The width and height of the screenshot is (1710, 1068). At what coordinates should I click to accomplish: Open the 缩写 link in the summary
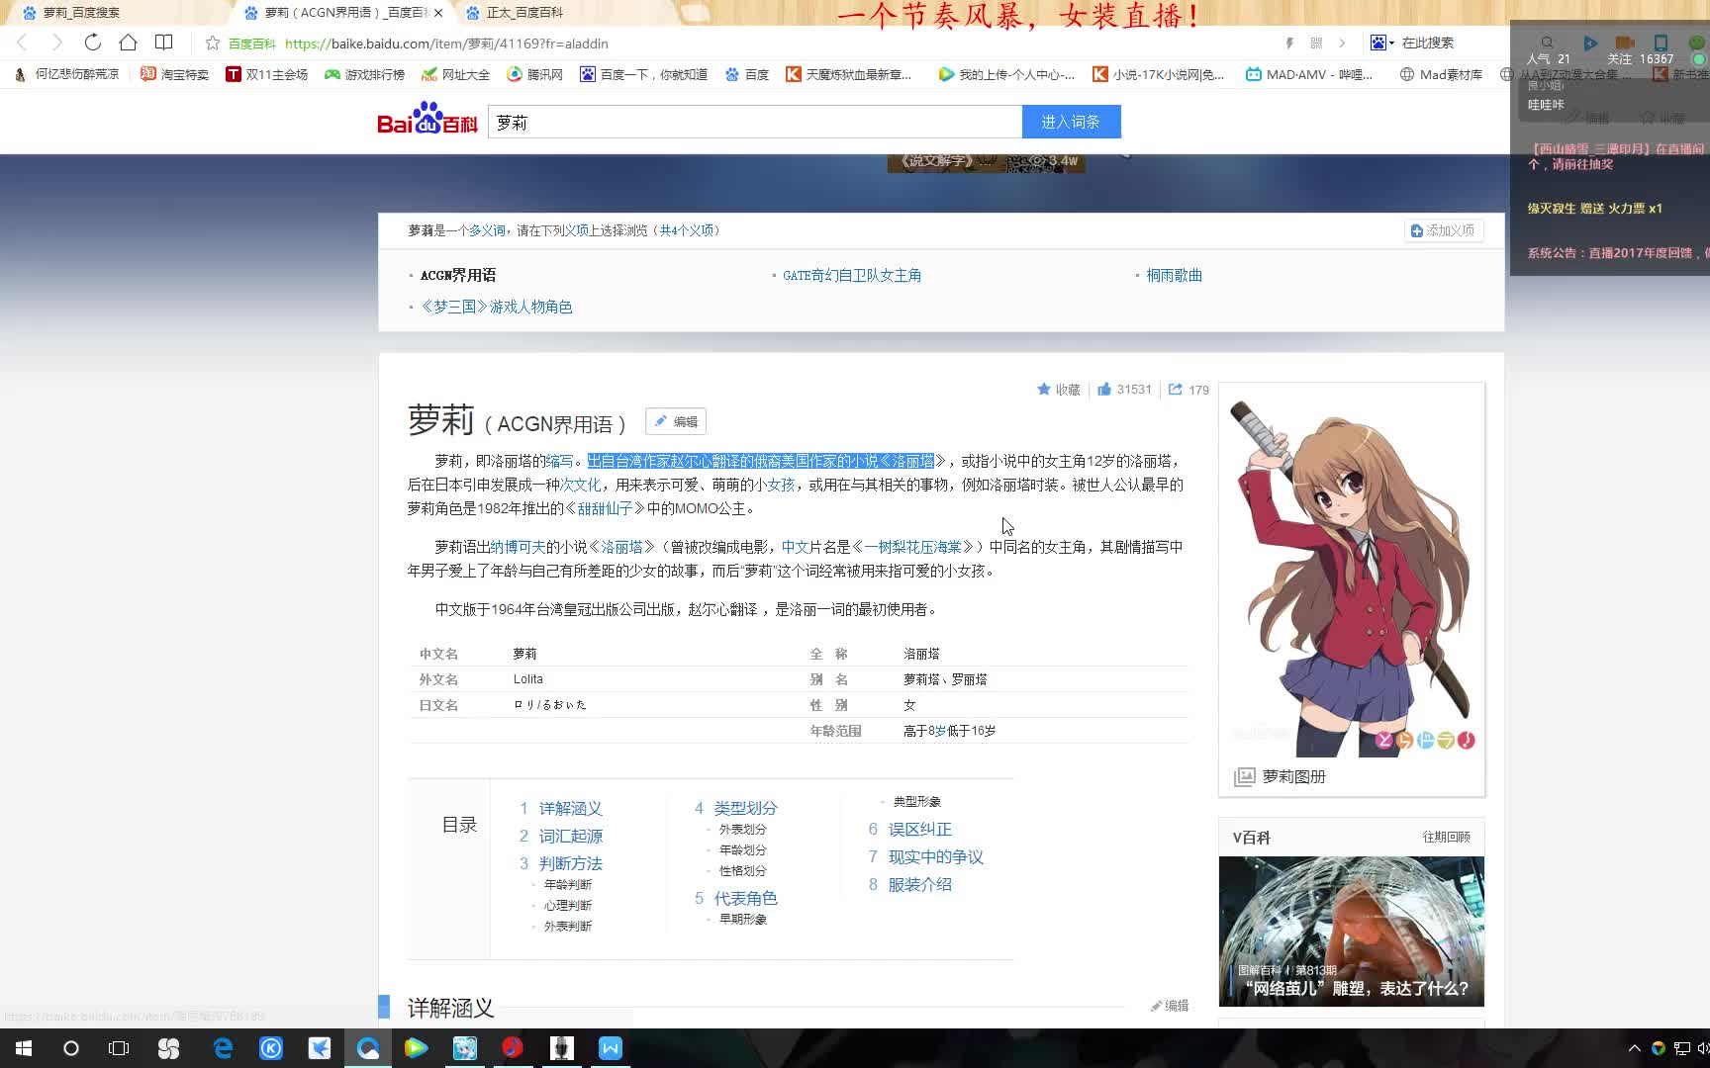click(559, 461)
